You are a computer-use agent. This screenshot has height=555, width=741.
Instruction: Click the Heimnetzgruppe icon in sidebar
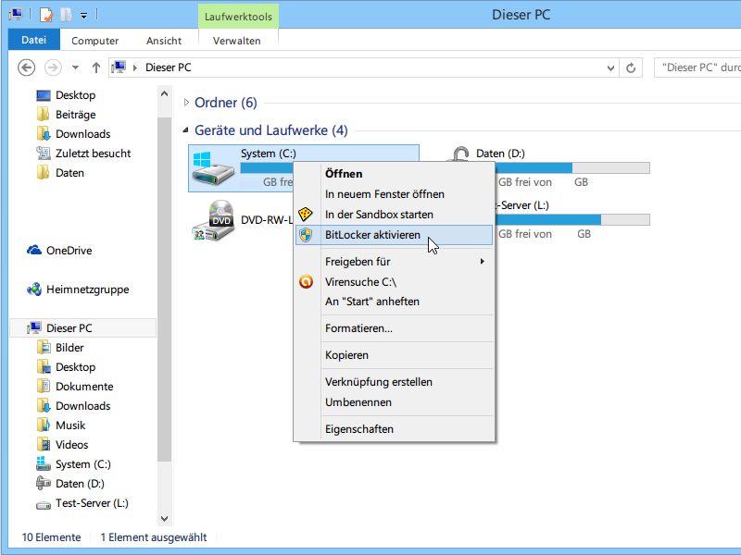pyautogui.click(x=34, y=290)
